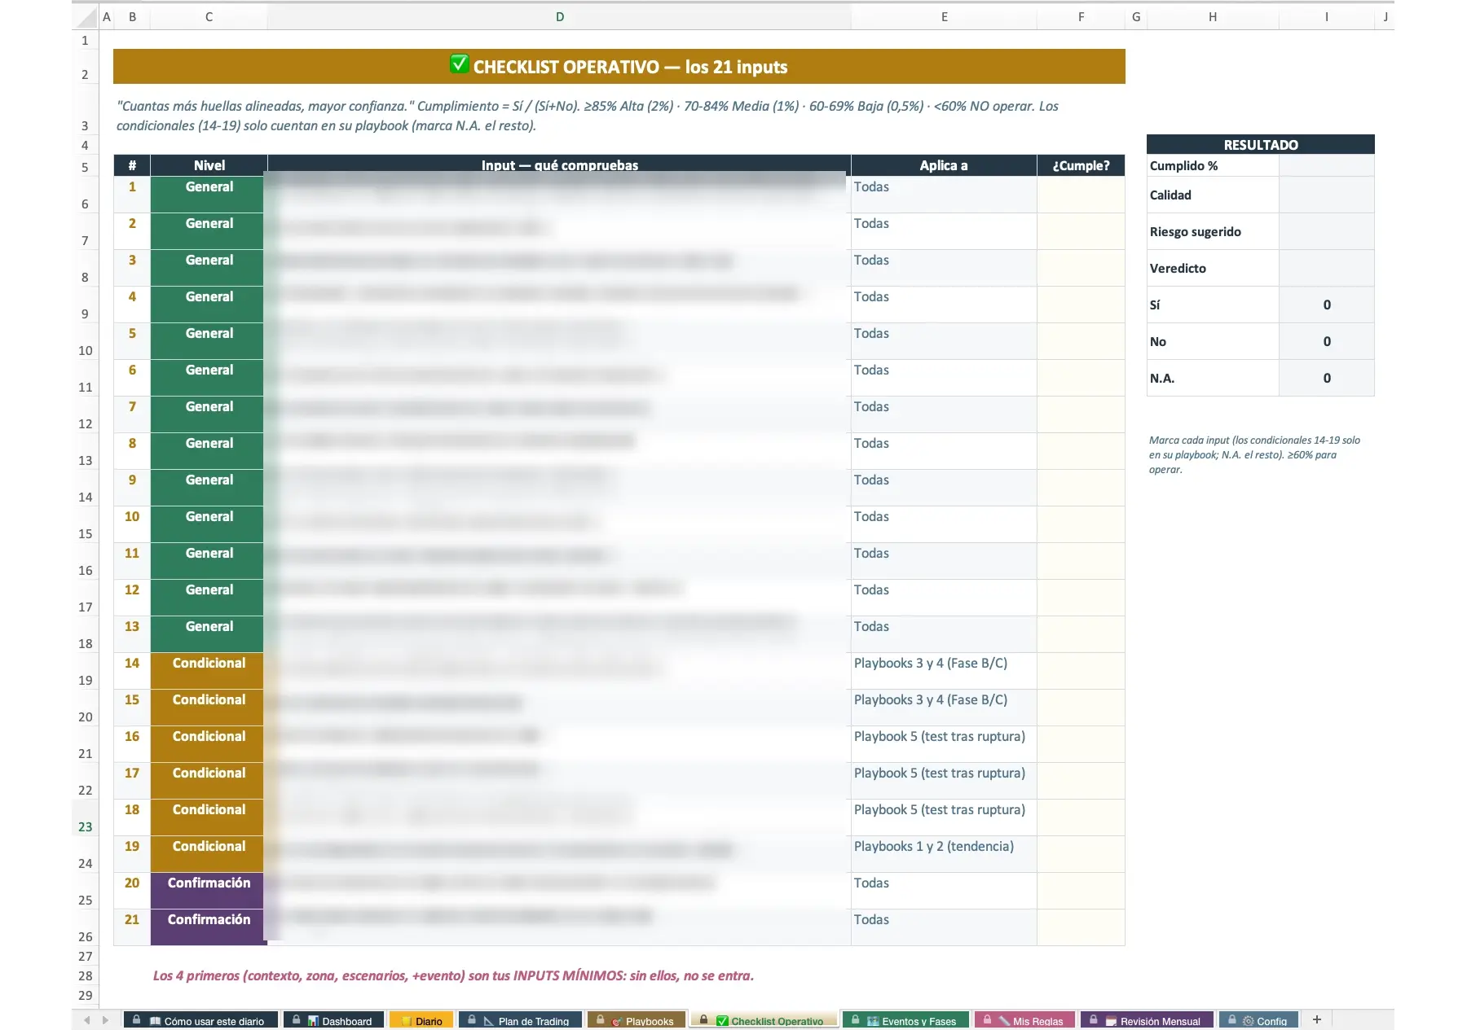1467x1030 pixels.
Task: Go to the Plan de Trading tab
Action: (x=520, y=1020)
